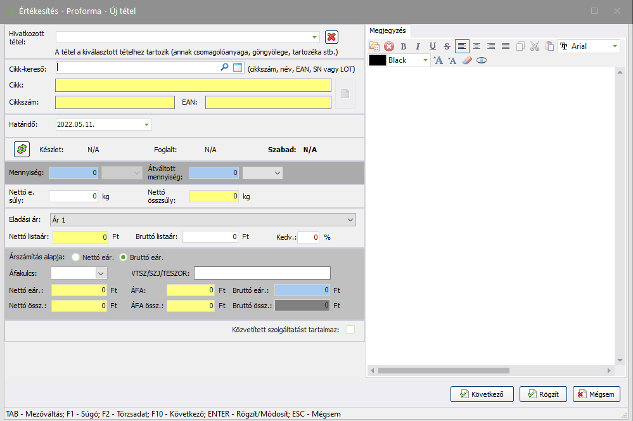Screen dimensions: 633x421
Task: Toggle italic formatting in the note editor
Action: coord(418,46)
